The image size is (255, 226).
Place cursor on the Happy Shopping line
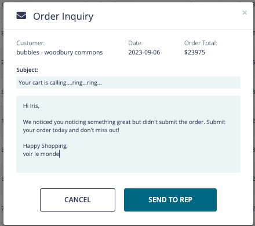click(45, 146)
